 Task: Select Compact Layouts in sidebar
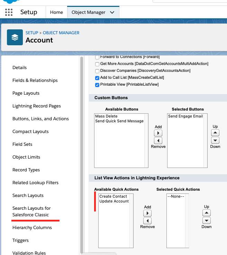[x=30, y=131]
